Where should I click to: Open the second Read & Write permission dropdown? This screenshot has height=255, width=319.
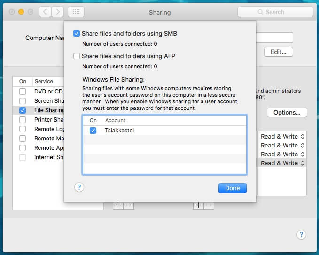(283, 145)
